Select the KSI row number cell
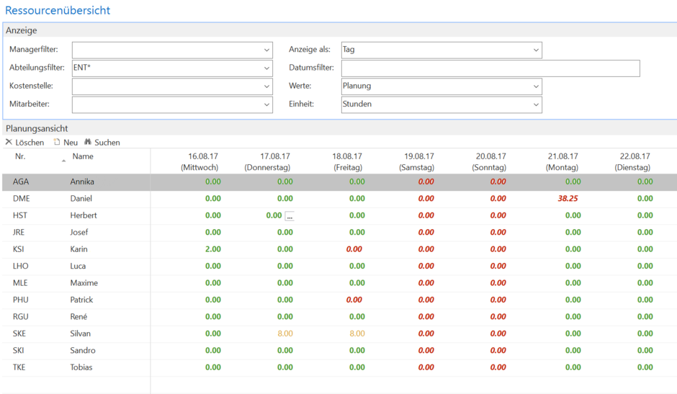 point(18,249)
